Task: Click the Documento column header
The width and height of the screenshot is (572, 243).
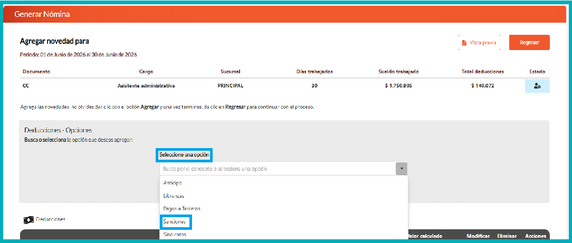Action: click(x=36, y=71)
